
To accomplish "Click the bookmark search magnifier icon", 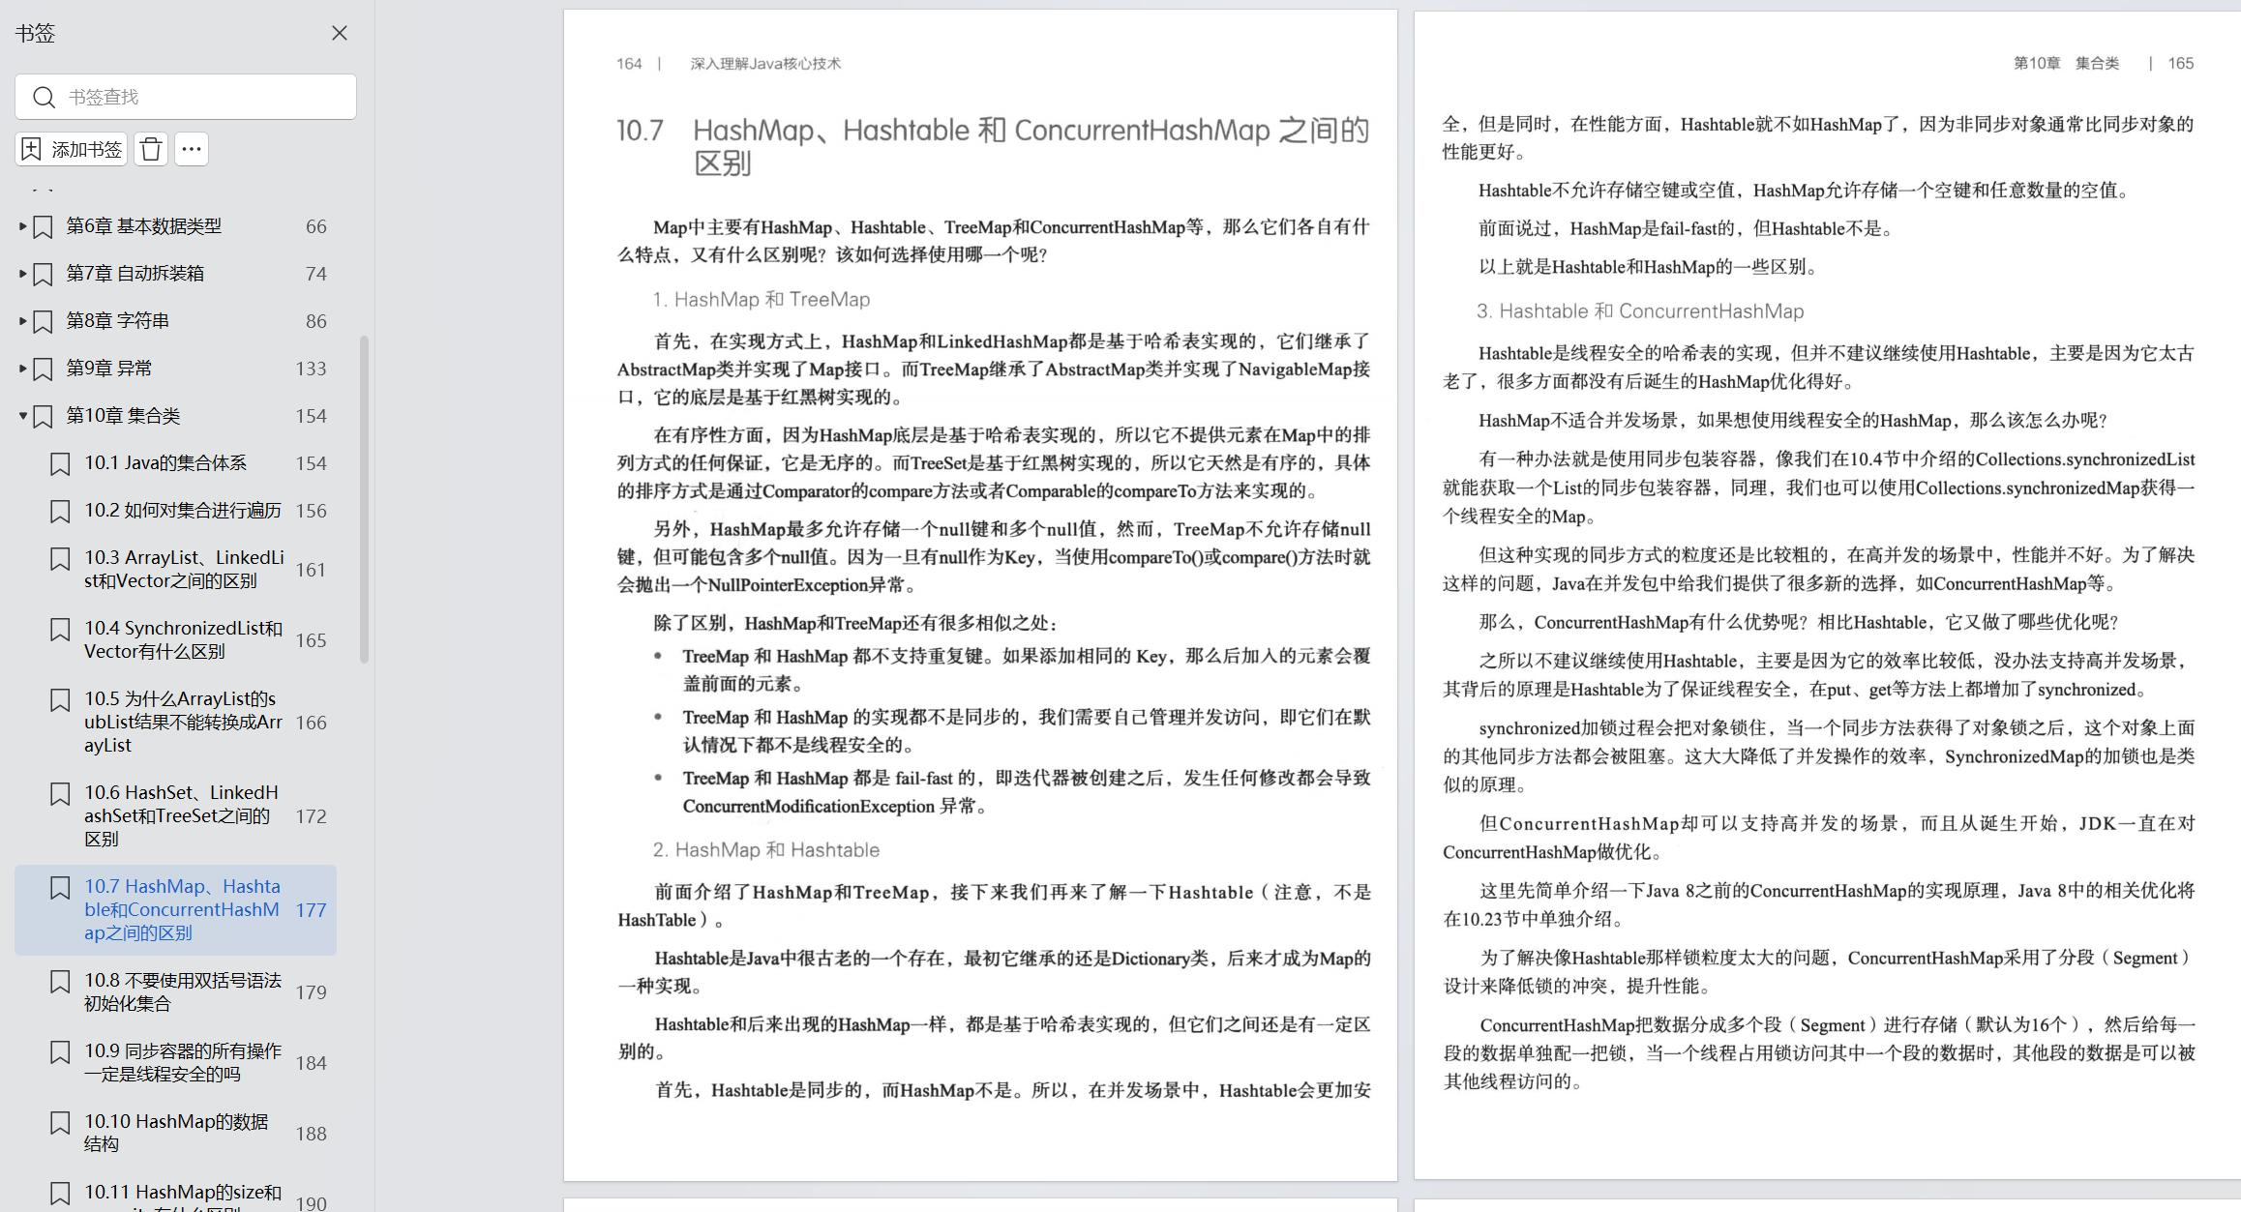I will click(44, 97).
